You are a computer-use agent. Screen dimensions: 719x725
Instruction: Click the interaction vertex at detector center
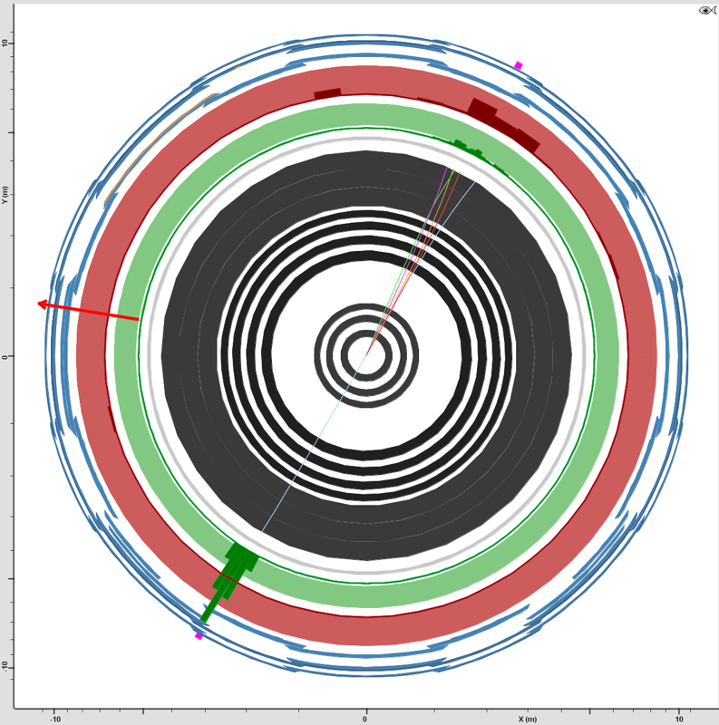pos(367,349)
